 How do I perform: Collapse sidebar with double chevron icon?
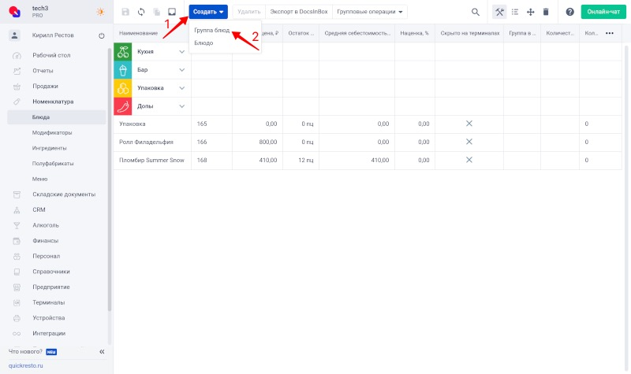[102, 351]
